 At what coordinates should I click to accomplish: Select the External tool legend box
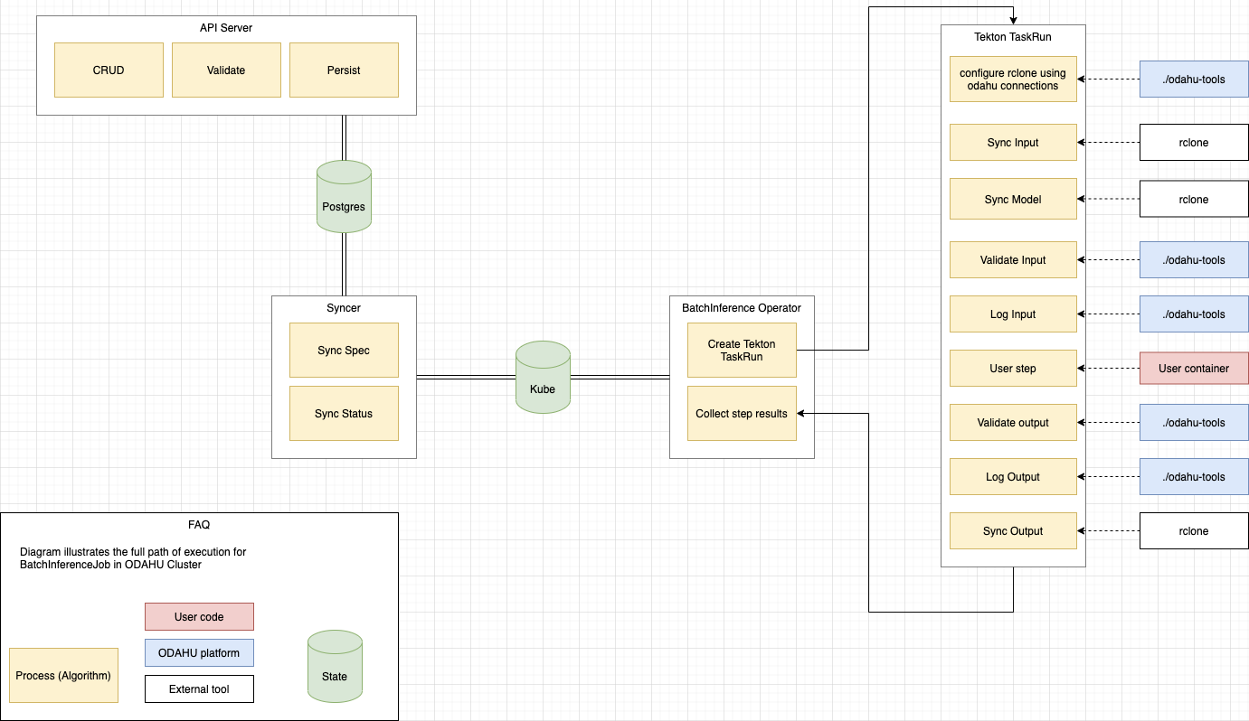199,688
